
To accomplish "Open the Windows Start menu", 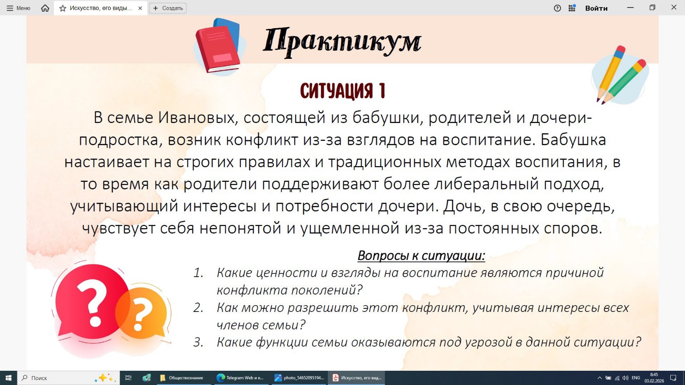I will pyautogui.click(x=8, y=377).
